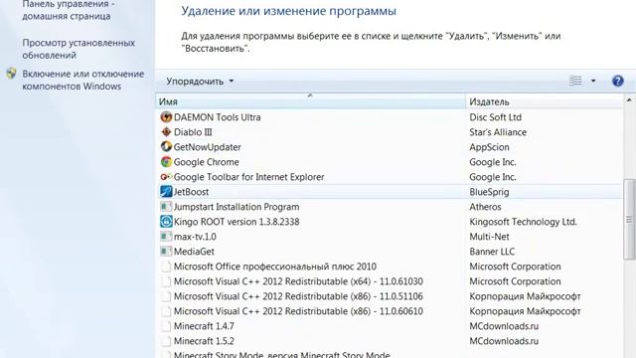Click the MediaGet program icon
The height and width of the screenshot is (358, 636).
(166, 252)
